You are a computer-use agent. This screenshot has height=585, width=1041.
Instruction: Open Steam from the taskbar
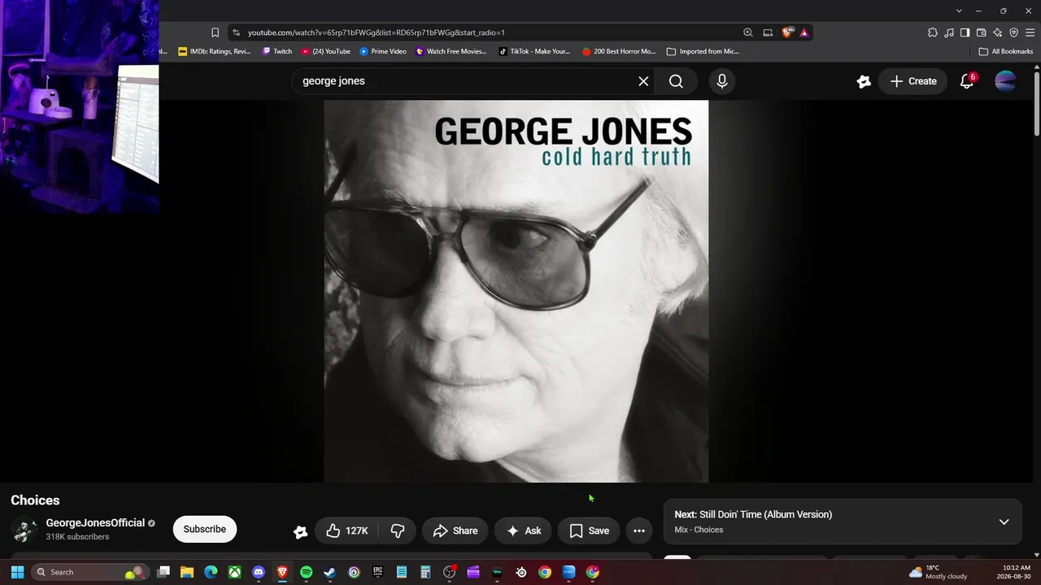329,572
